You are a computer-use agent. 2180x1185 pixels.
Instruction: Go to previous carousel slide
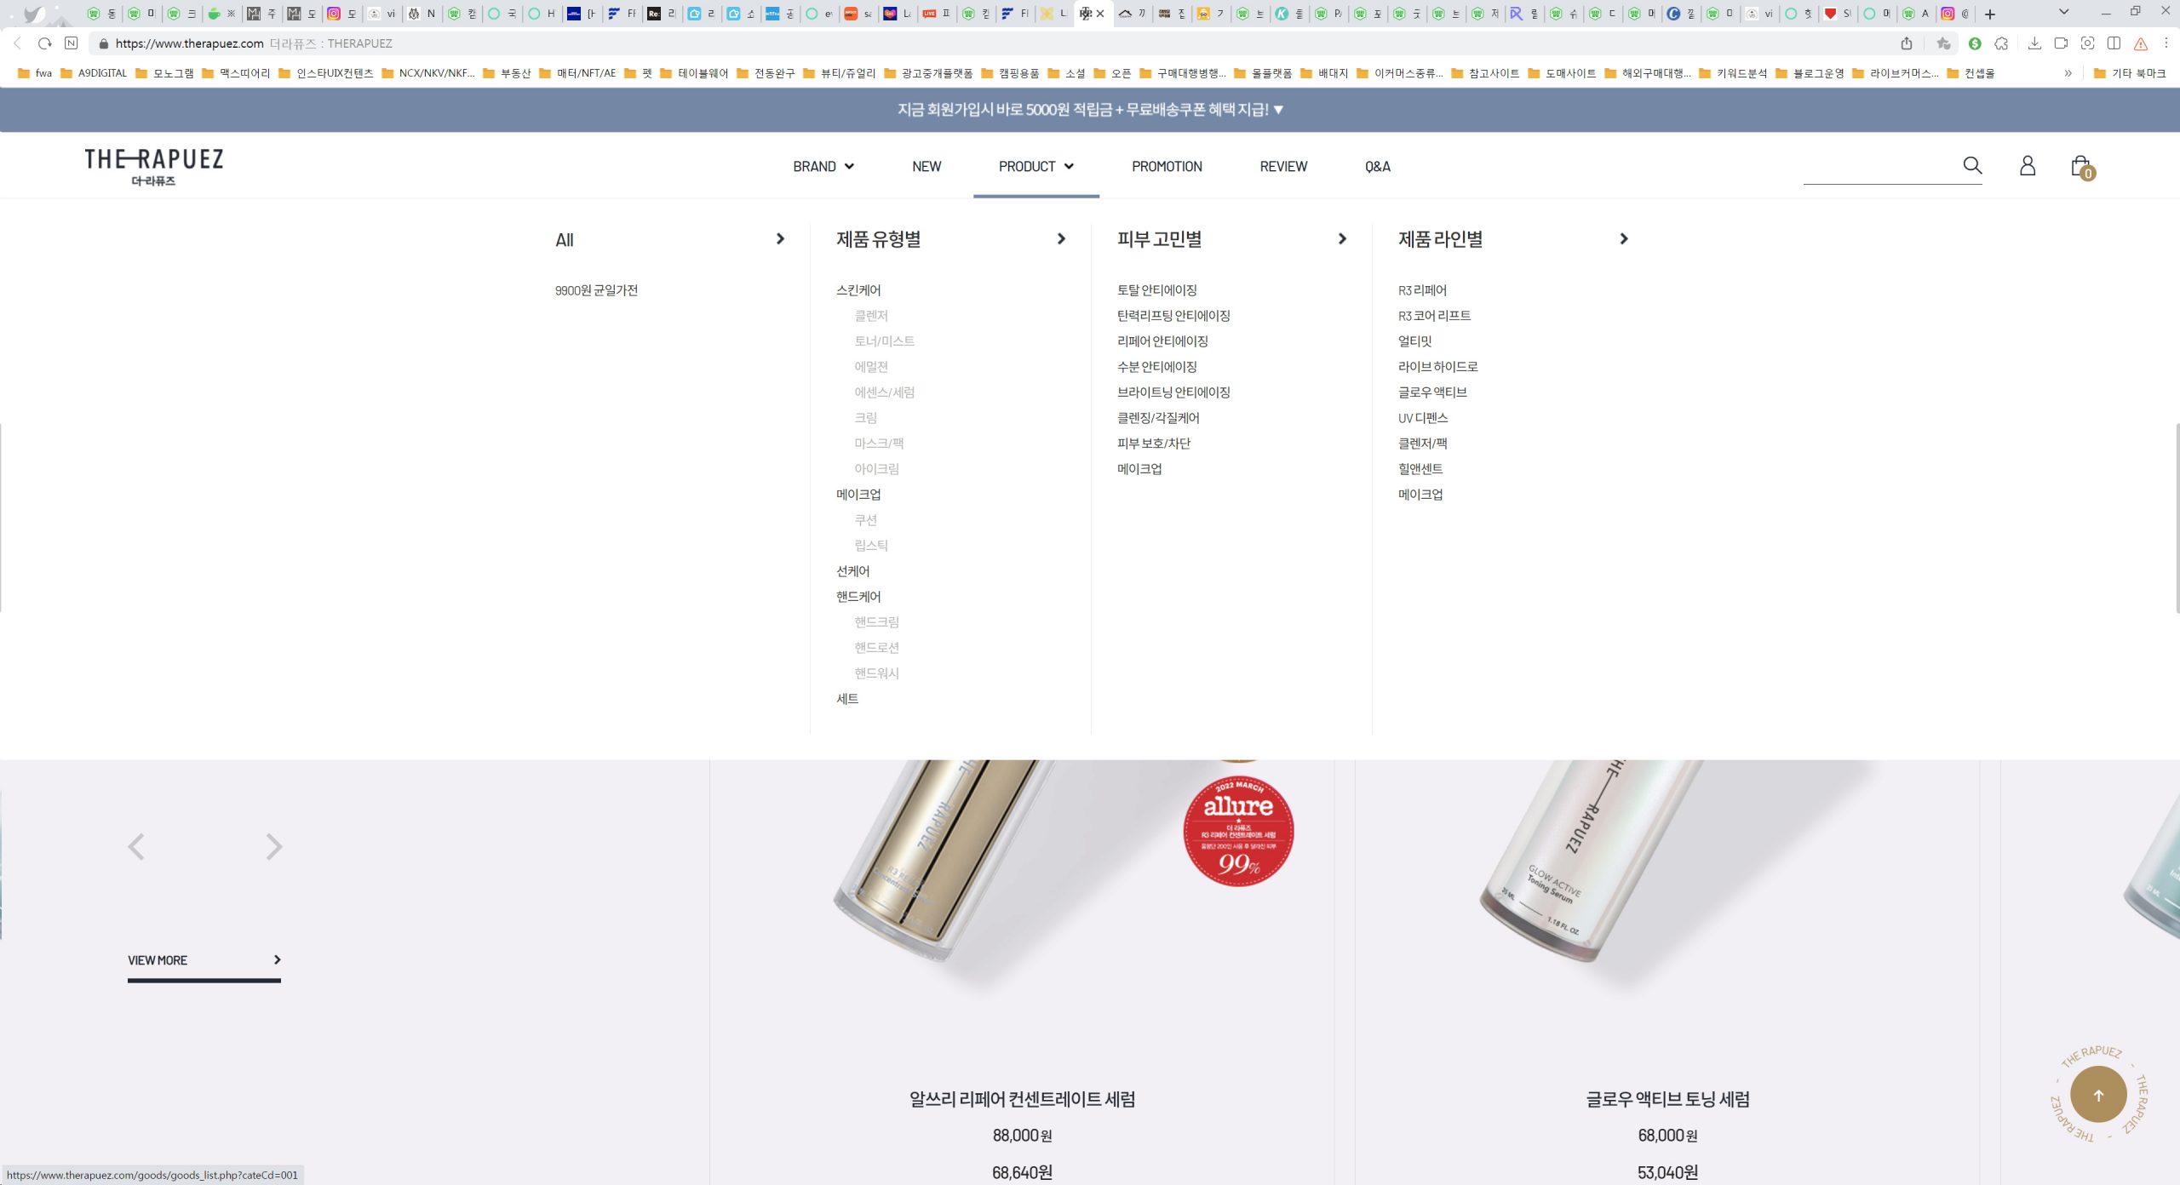136,846
